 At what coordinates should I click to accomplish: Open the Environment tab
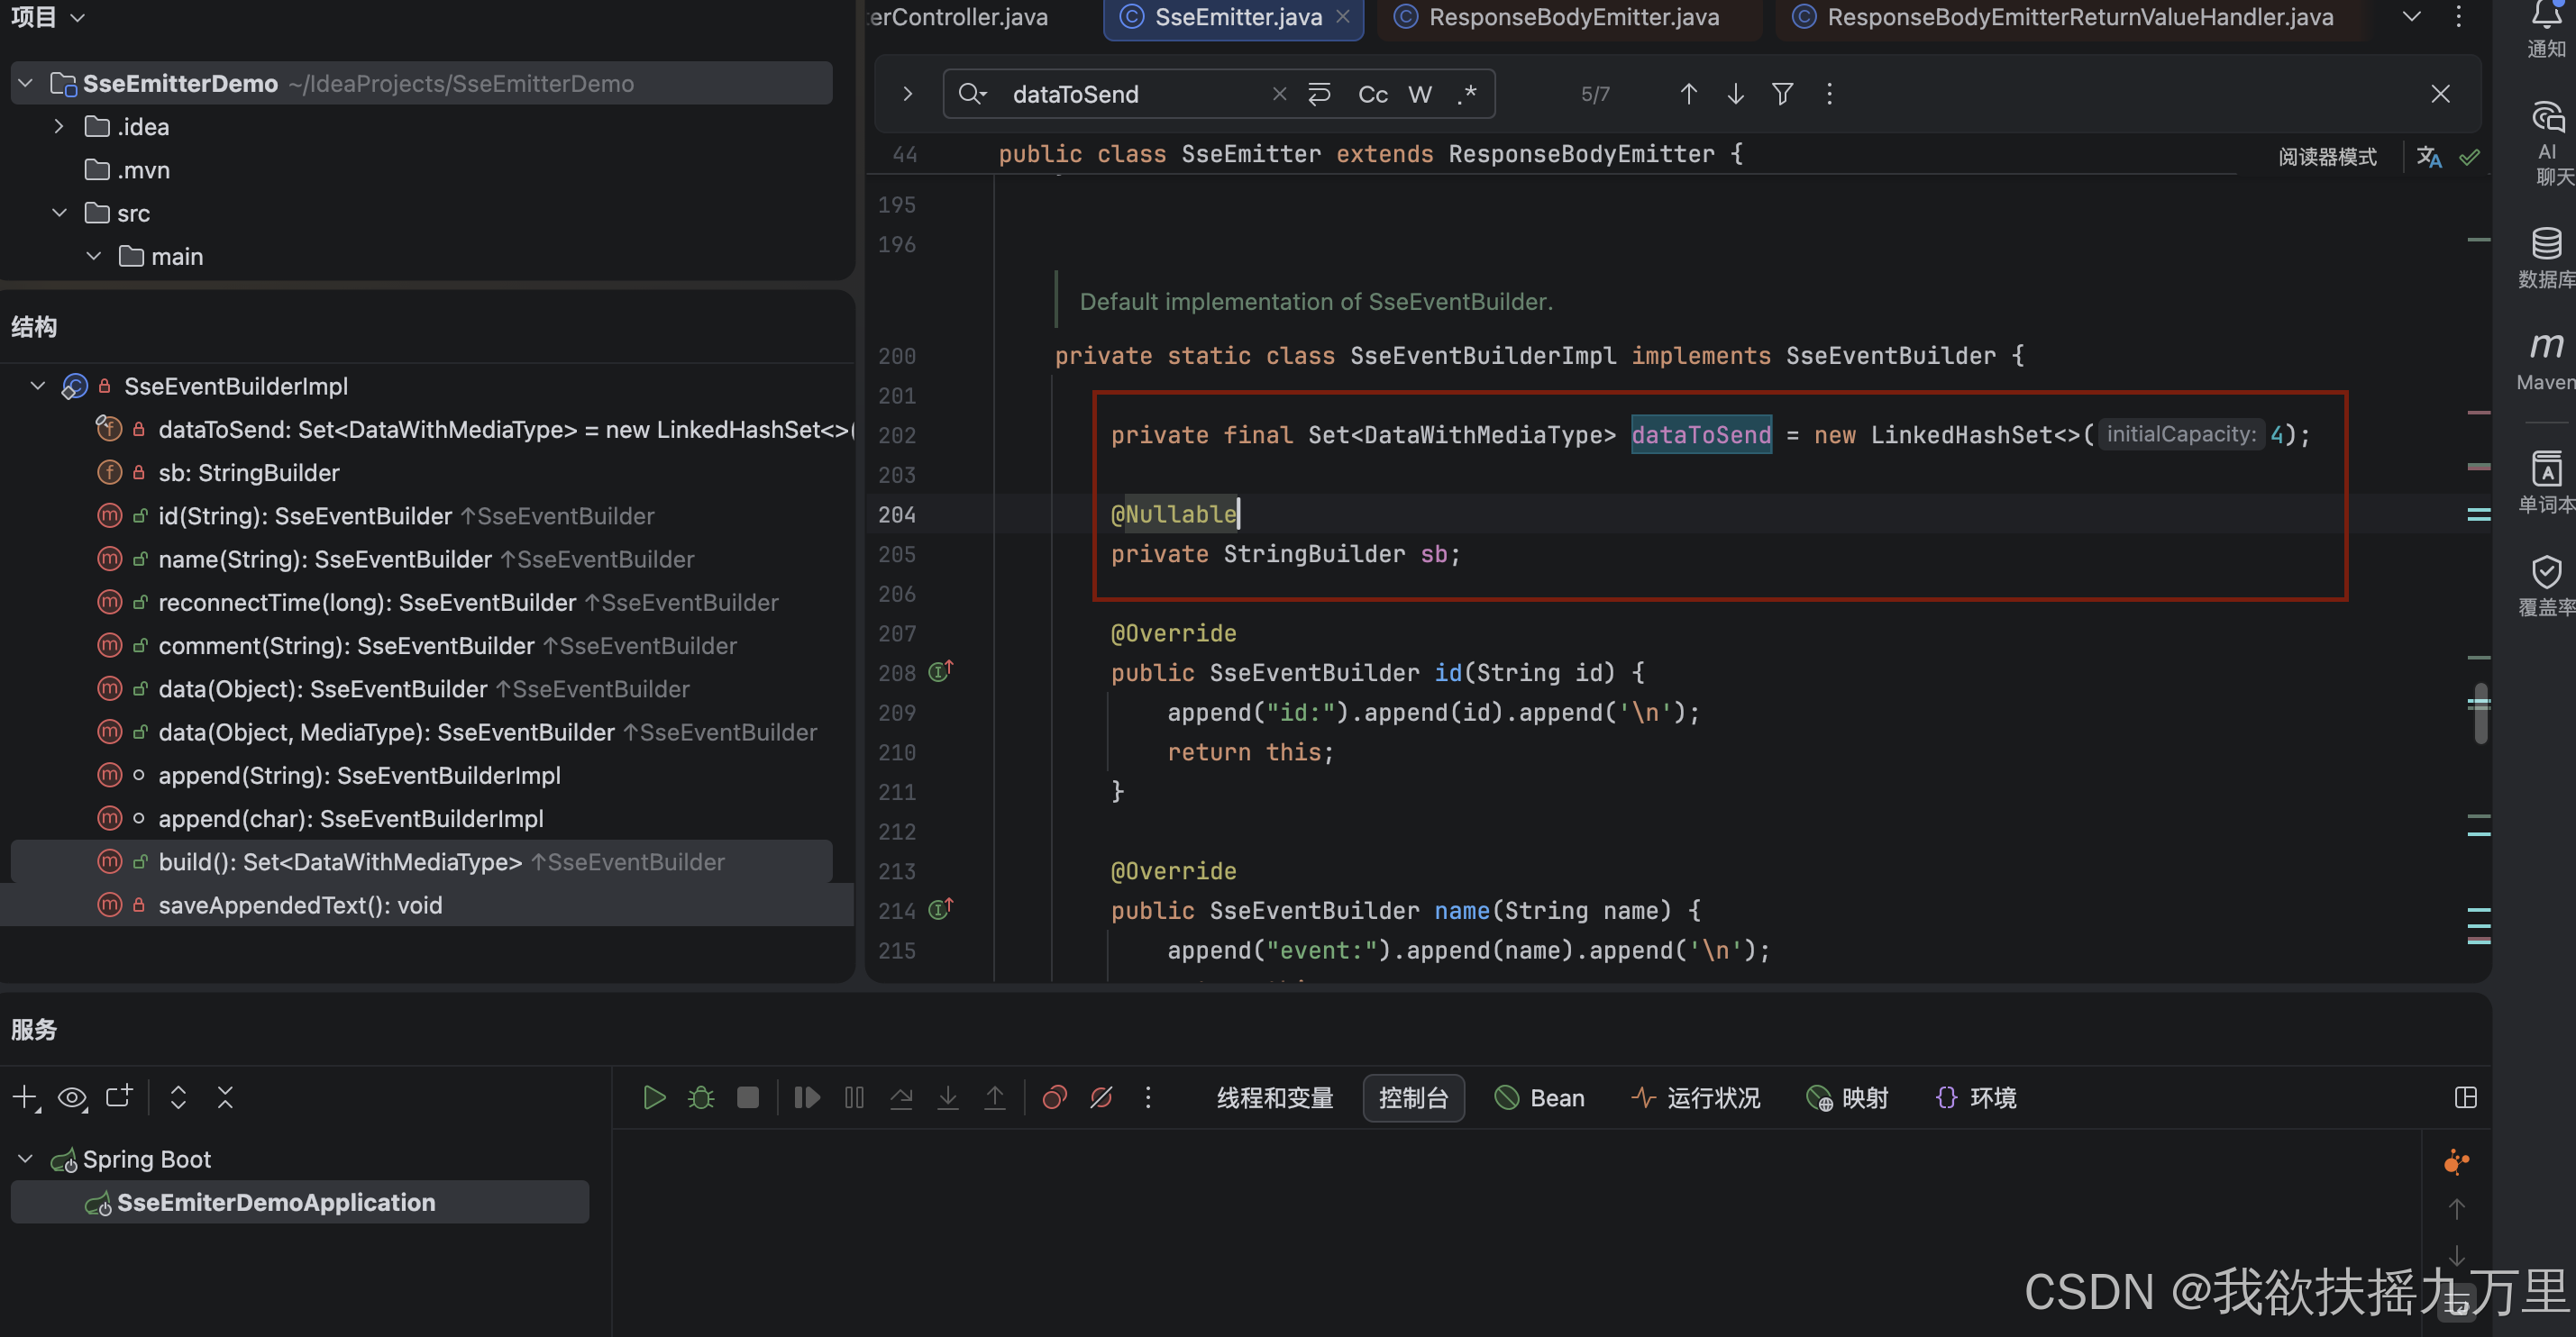(1976, 1098)
